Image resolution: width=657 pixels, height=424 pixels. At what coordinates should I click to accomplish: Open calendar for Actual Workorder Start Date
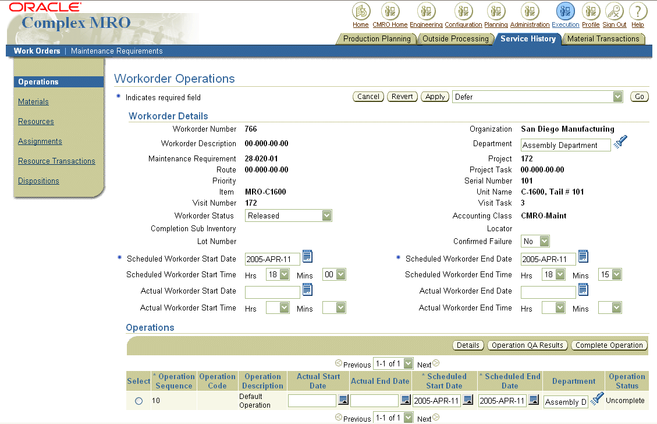tap(307, 289)
